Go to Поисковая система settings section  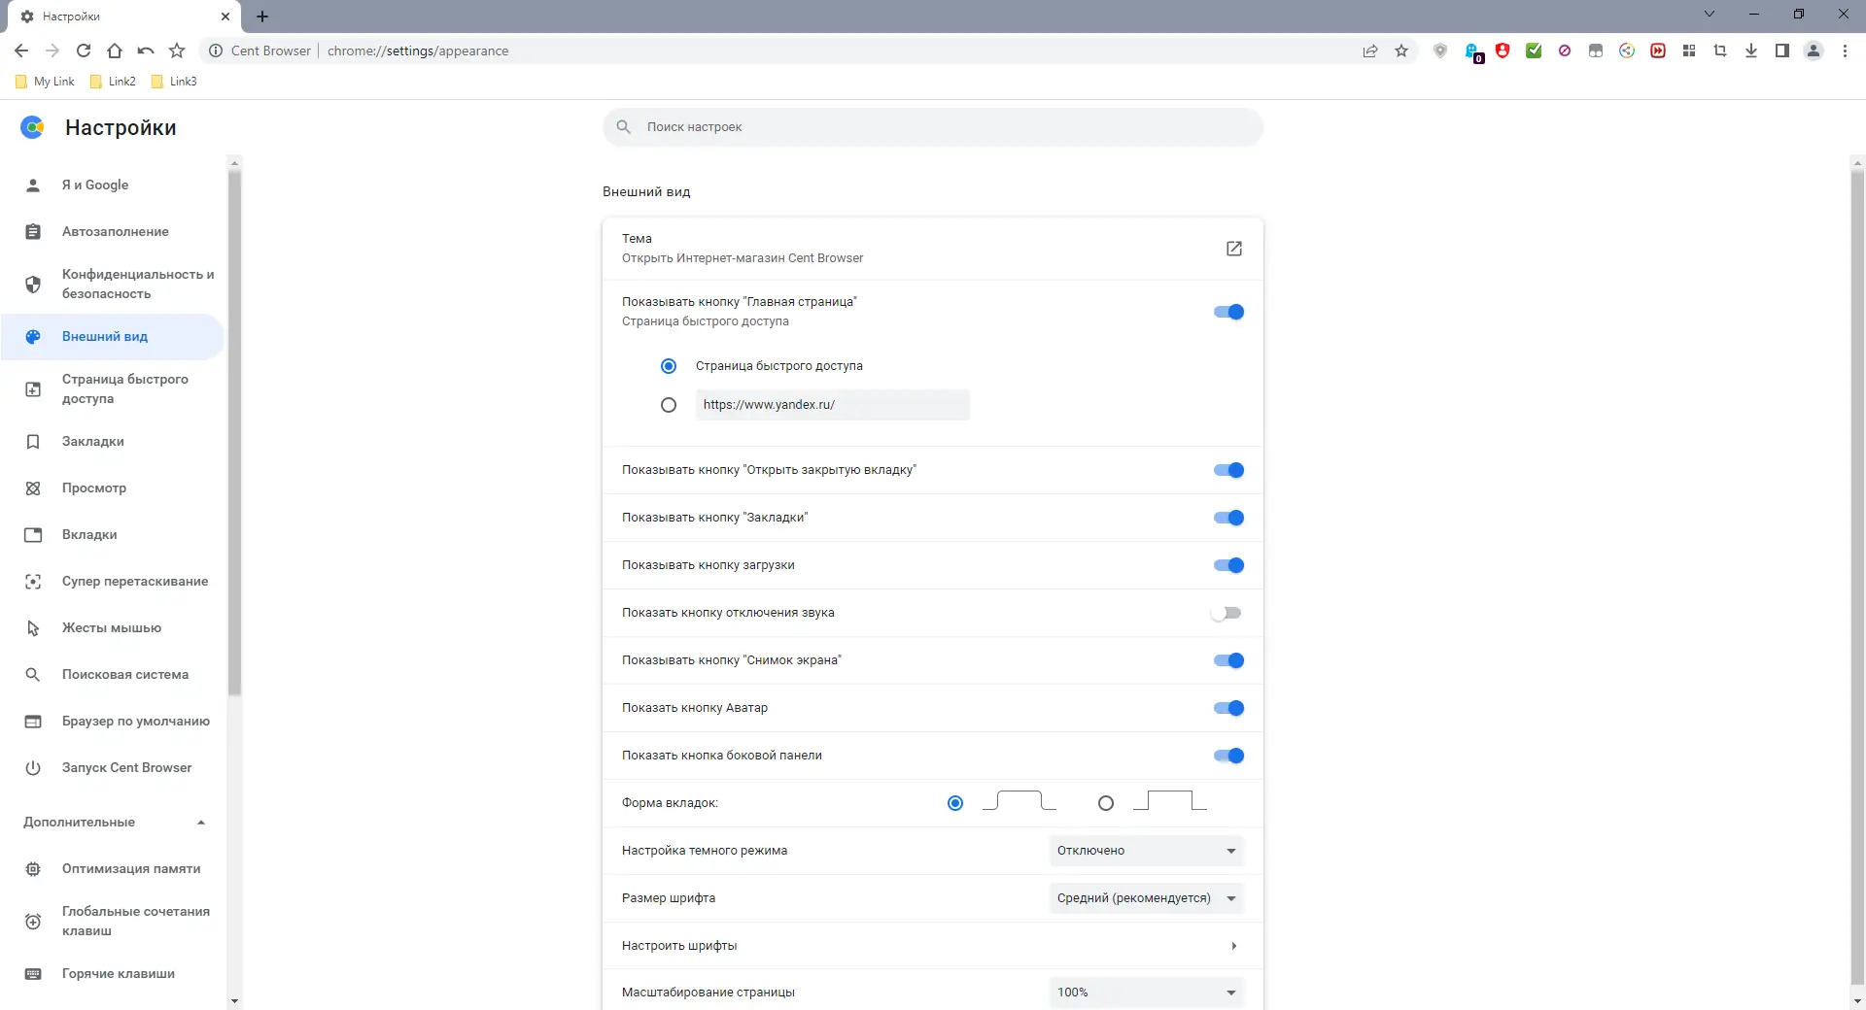point(124,675)
